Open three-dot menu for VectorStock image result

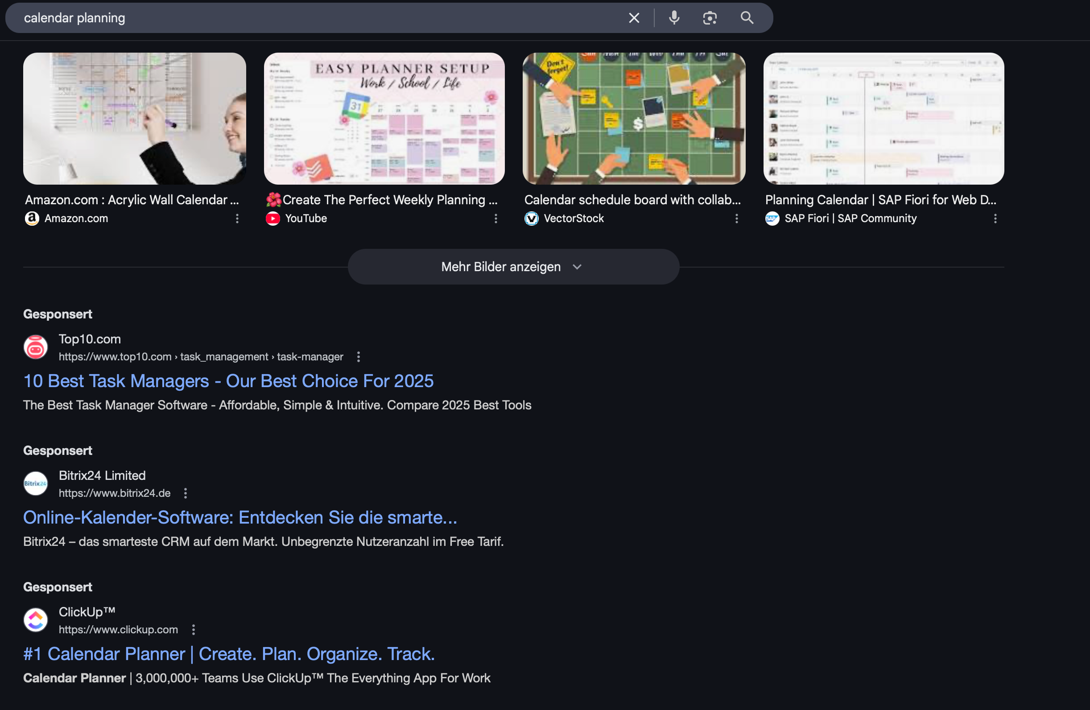[x=736, y=219]
